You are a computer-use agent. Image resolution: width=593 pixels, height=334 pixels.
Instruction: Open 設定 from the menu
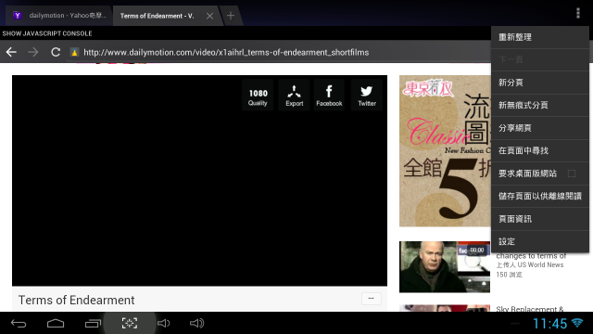(x=540, y=241)
